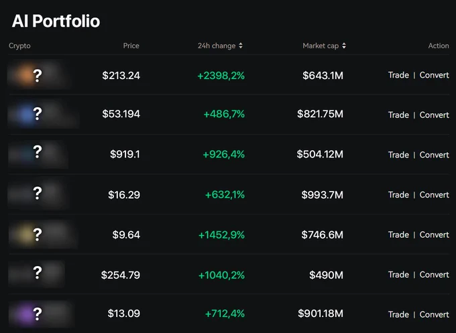This screenshot has height=333, width=456.
Task: Click the blue blurred coin icon
Action: pos(25,115)
